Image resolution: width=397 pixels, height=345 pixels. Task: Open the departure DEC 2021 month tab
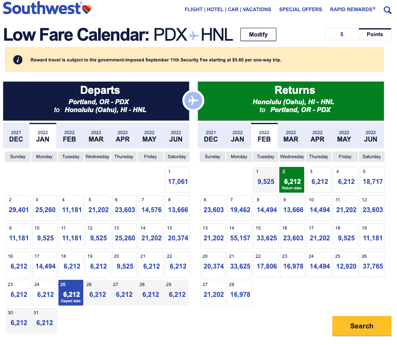click(x=16, y=136)
